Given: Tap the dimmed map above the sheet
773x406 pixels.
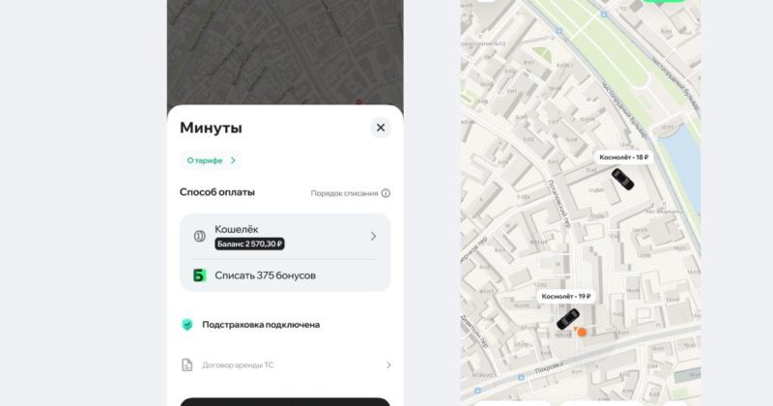Looking at the screenshot, I should pyautogui.click(x=285, y=52).
